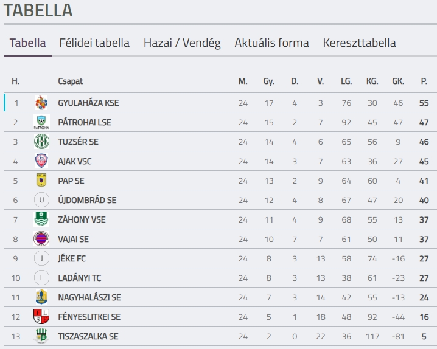
Task: Click the Gyulaháza KSE team crest
Action: tap(41, 102)
